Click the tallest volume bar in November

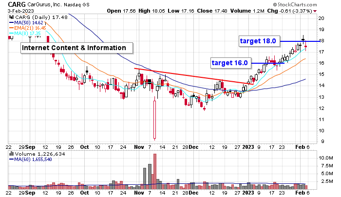coord(155,172)
